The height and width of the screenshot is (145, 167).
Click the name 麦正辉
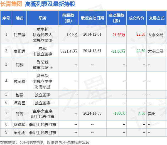pos(19,51)
